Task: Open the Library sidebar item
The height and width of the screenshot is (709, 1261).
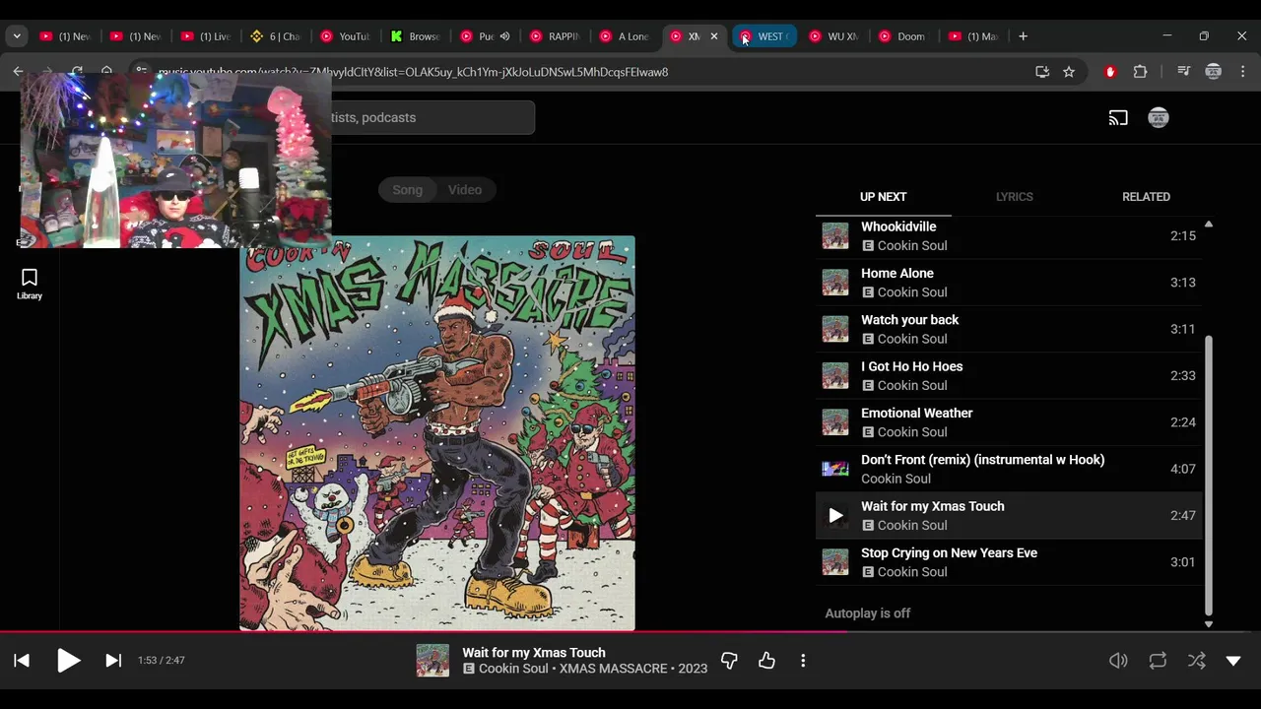Action: [30, 284]
